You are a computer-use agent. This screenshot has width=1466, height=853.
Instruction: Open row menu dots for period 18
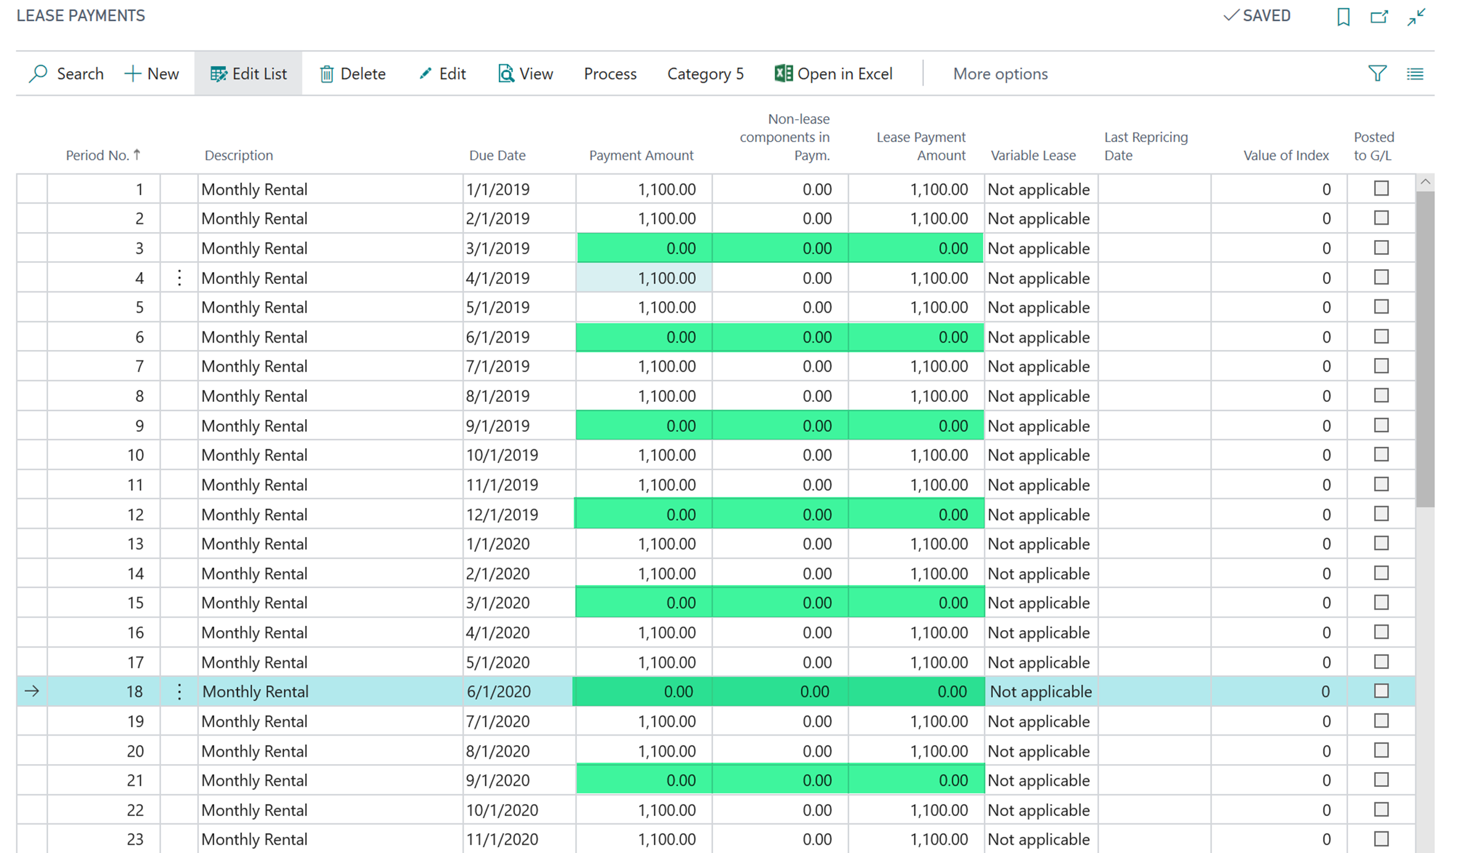click(179, 691)
